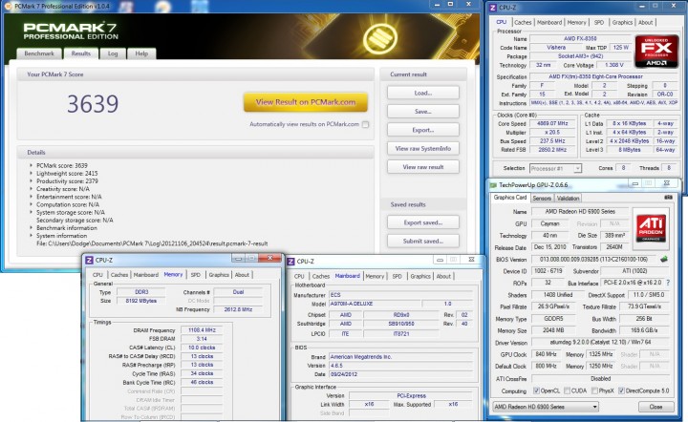The image size is (688, 422).
Task: Click the CPU-Z Core Speed value field
Action: click(x=552, y=123)
